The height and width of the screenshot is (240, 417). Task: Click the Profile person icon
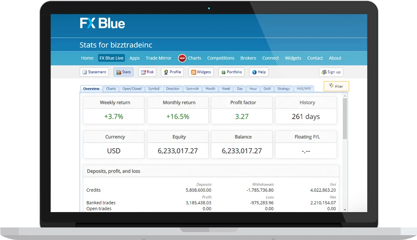point(166,72)
